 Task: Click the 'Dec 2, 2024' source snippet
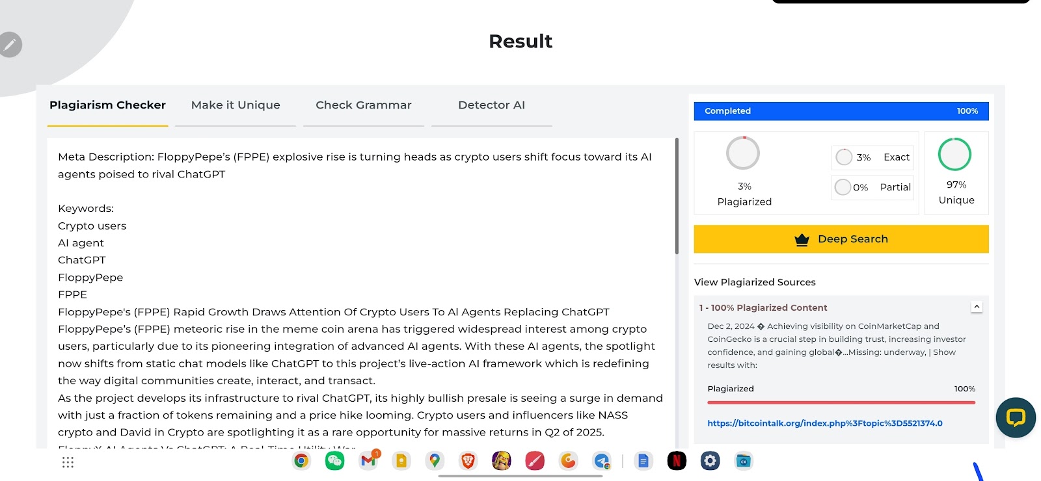837,345
